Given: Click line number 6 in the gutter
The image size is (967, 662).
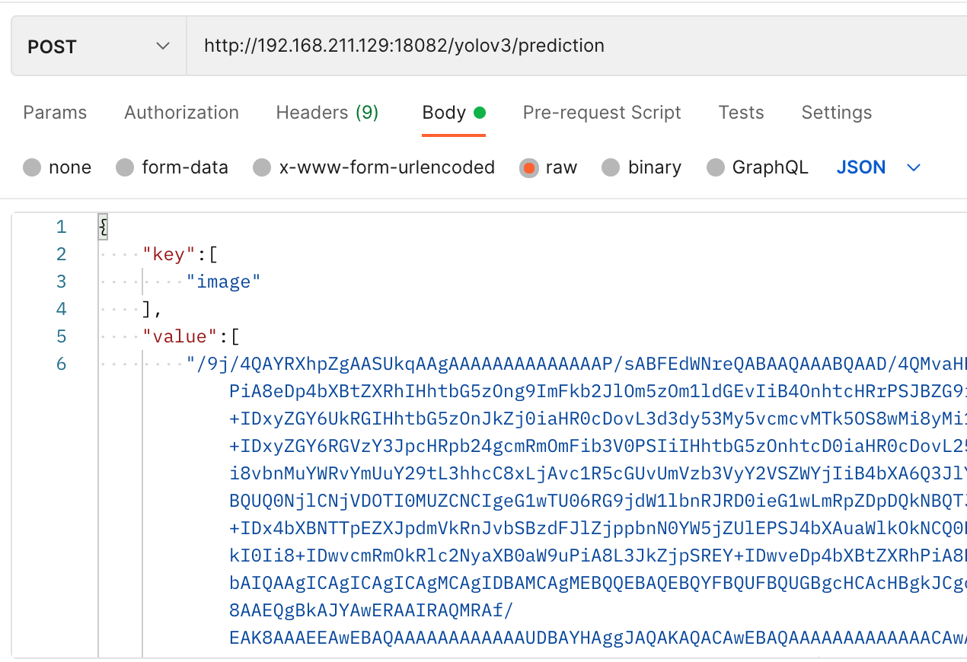Looking at the screenshot, I should (x=61, y=364).
